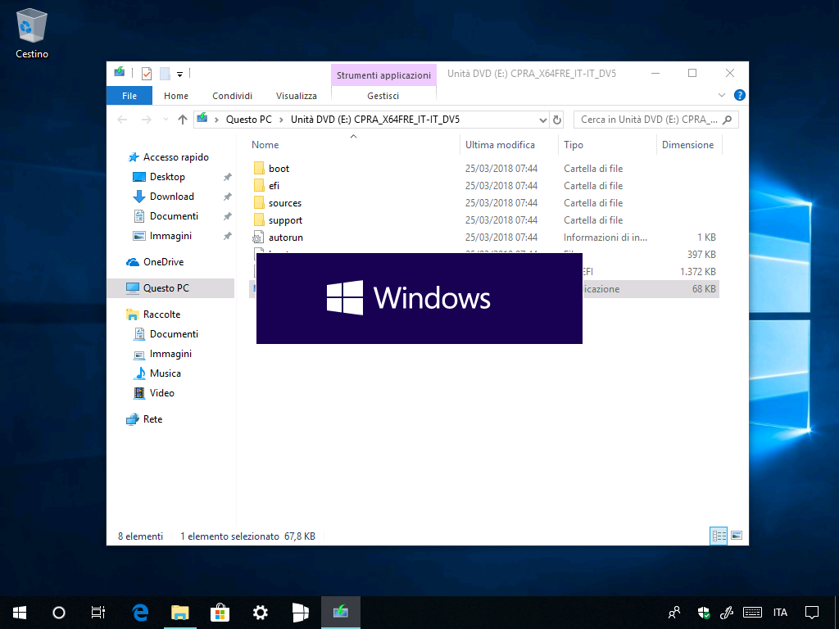The image size is (839, 629).
Task: Open the Cestino recycle bin on desktop
Action: pyautogui.click(x=32, y=33)
